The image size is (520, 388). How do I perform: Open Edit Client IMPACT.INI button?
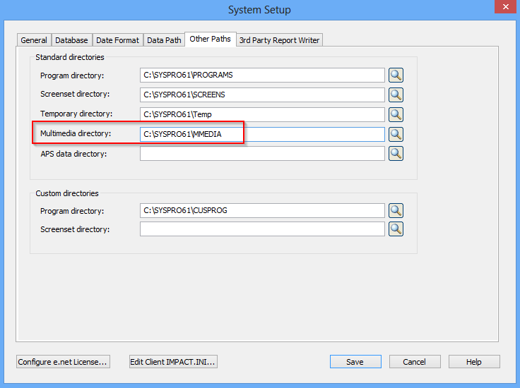click(x=173, y=362)
